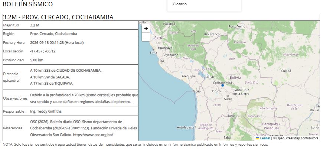Image resolution: width=323 pixels, height=149 pixels.
Task: Click the Lima city marker on map
Action: [x=153, y=50]
